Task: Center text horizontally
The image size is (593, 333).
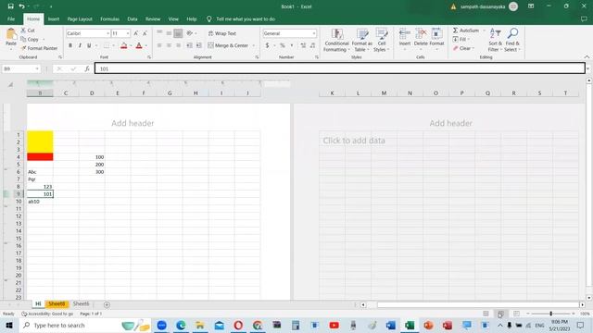Action: [x=169, y=45]
